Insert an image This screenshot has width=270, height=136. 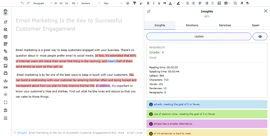[x=219, y=3]
